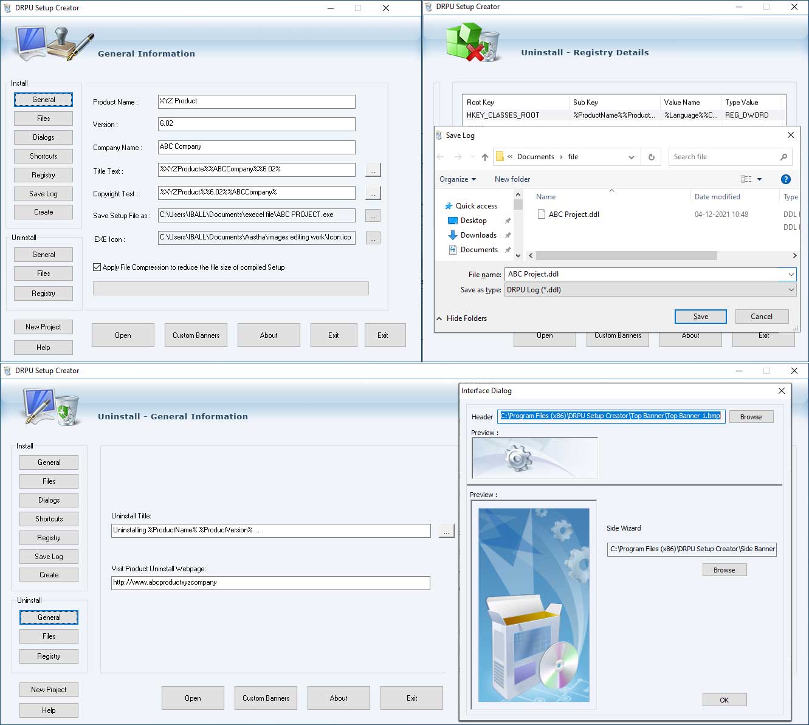Uncheck Apply File Compression option

(x=97, y=267)
